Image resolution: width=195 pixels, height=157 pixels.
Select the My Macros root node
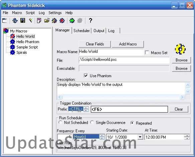pos(18,31)
